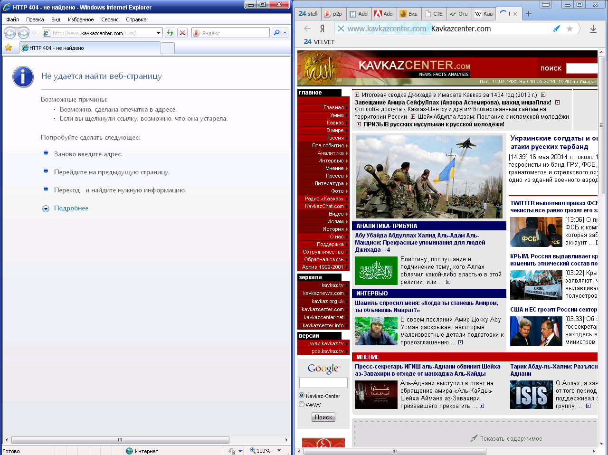Open the Файл menu

pos(12,19)
